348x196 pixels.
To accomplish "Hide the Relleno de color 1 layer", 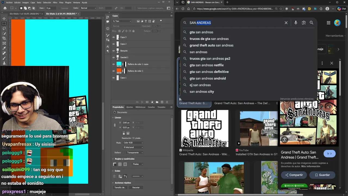I will pos(114,71).
